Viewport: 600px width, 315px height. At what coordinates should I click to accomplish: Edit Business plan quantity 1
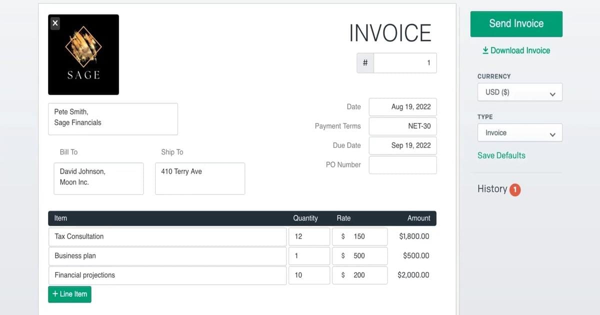point(309,256)
